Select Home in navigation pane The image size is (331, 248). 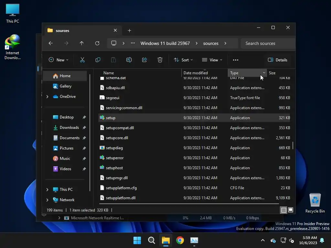point(65,76)
